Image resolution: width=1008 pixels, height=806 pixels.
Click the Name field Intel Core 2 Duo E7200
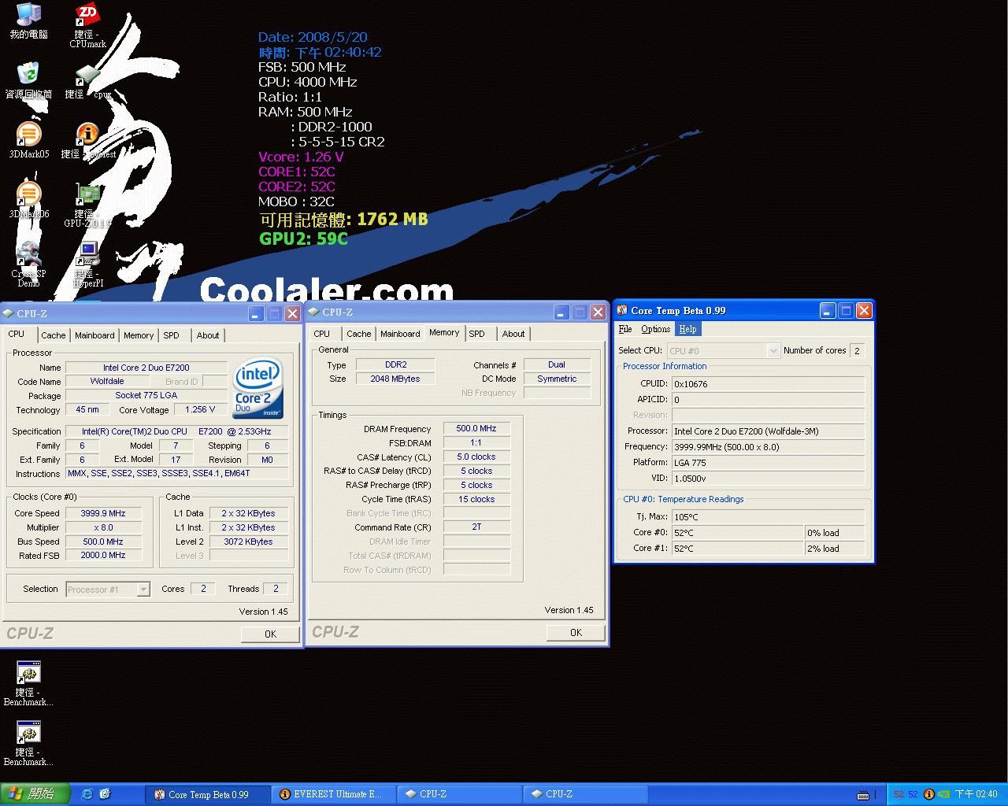[x=146, y=368]
